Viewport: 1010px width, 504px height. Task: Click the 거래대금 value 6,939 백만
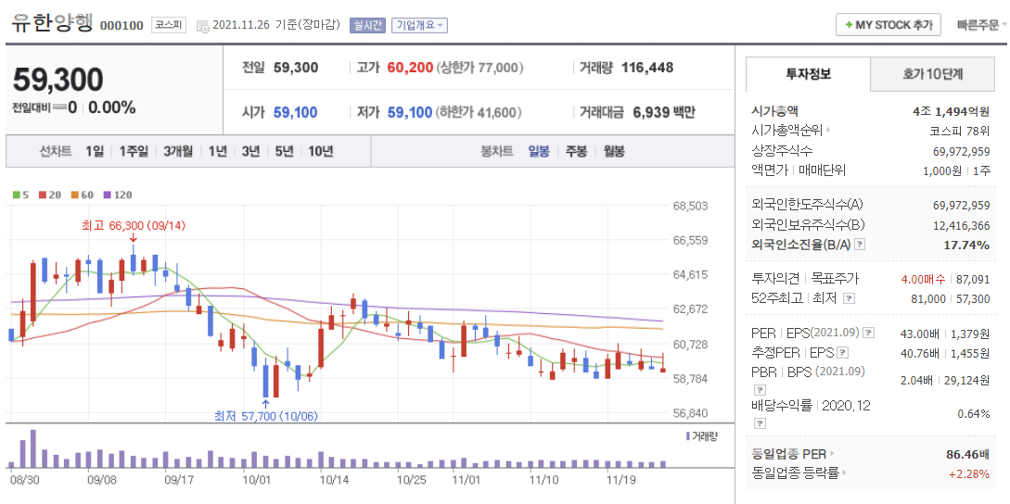point(664,113)
